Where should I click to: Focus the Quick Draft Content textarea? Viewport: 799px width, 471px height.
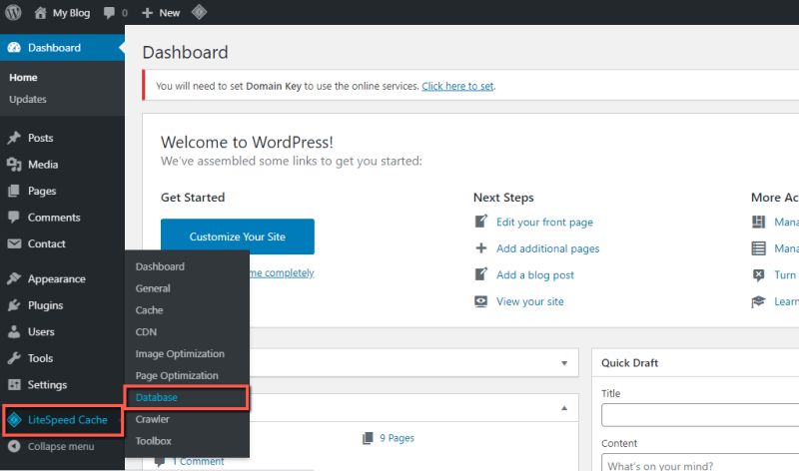[x=700, y=462]
